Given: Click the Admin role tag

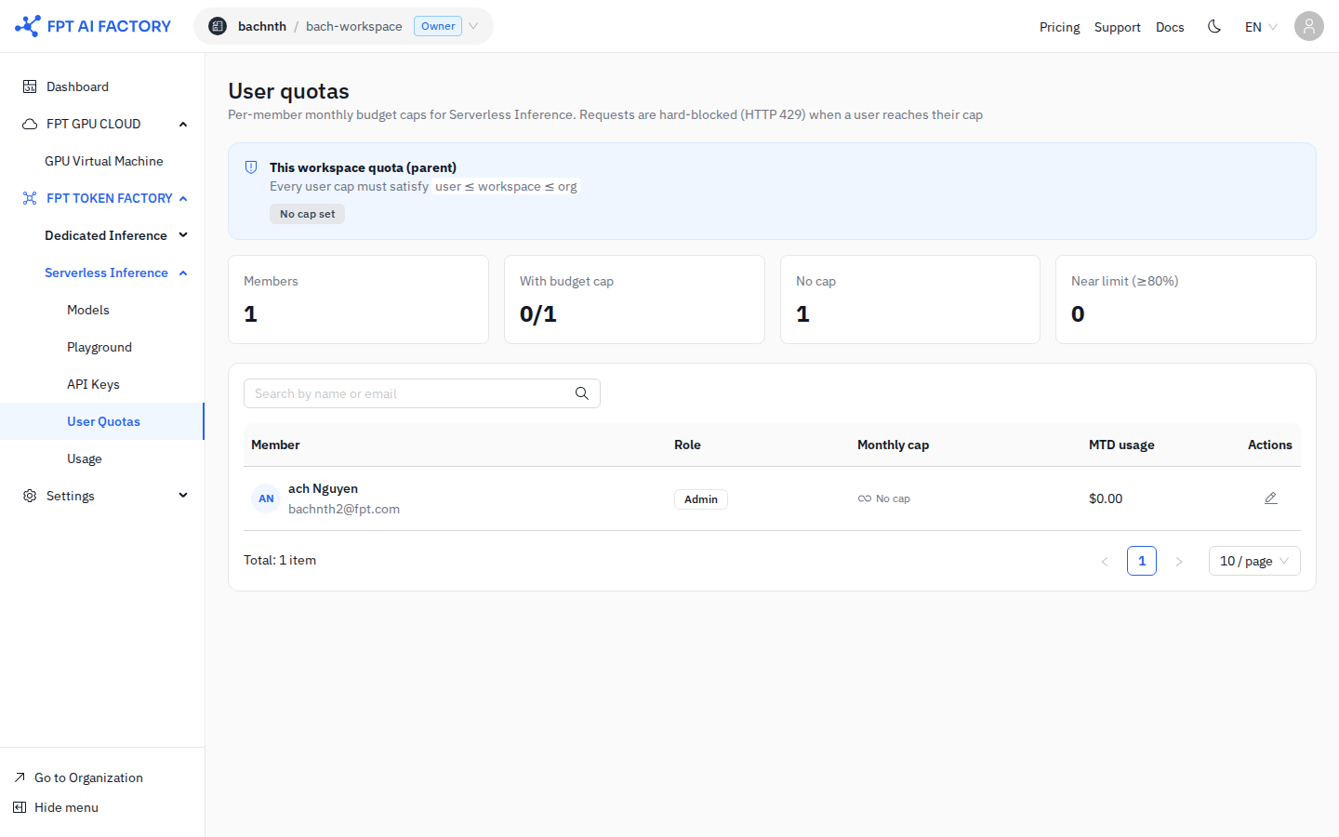Looking at the screenshot, I should [x=701, y=499].
